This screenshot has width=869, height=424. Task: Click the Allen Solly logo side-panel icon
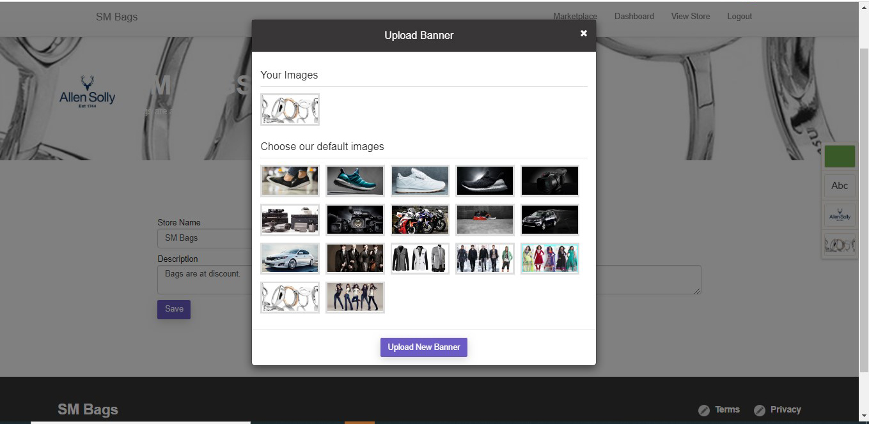pyautogui.click(x=839, y=215)
